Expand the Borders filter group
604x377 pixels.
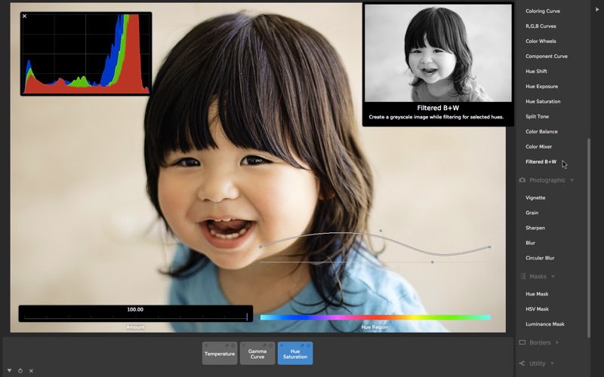[557, 342]
